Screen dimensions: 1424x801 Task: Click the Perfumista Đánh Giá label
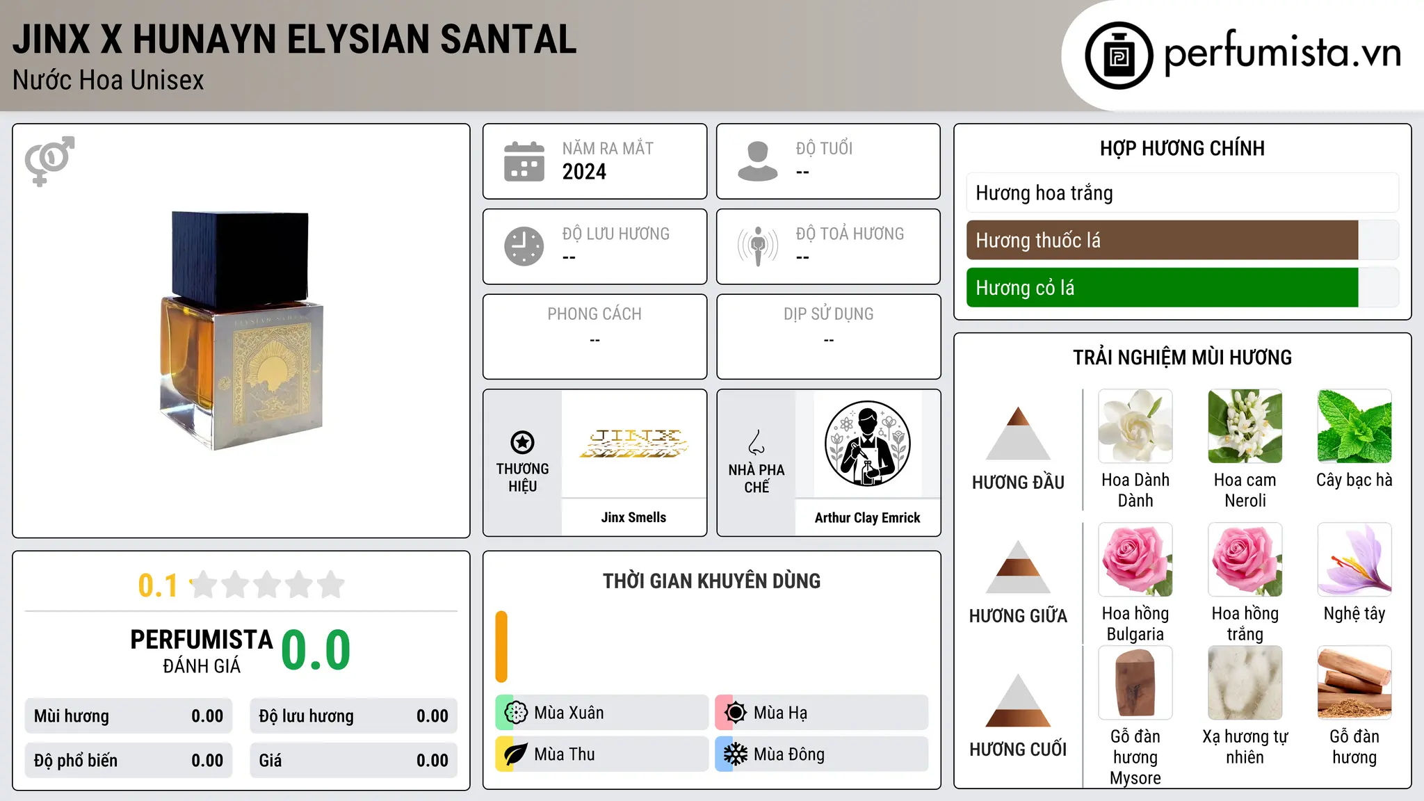coord(202,651)
